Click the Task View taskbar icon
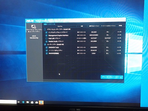Screen dimensions: 148x111 tap(18, 102)
